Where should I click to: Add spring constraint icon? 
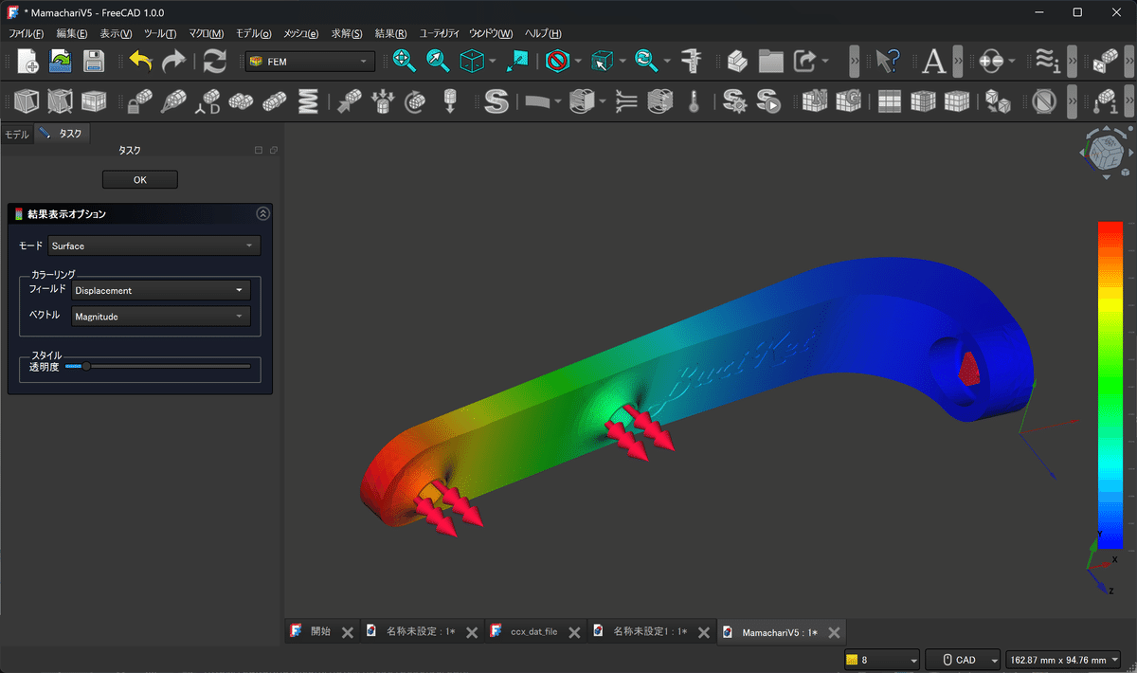coord(308,100)
